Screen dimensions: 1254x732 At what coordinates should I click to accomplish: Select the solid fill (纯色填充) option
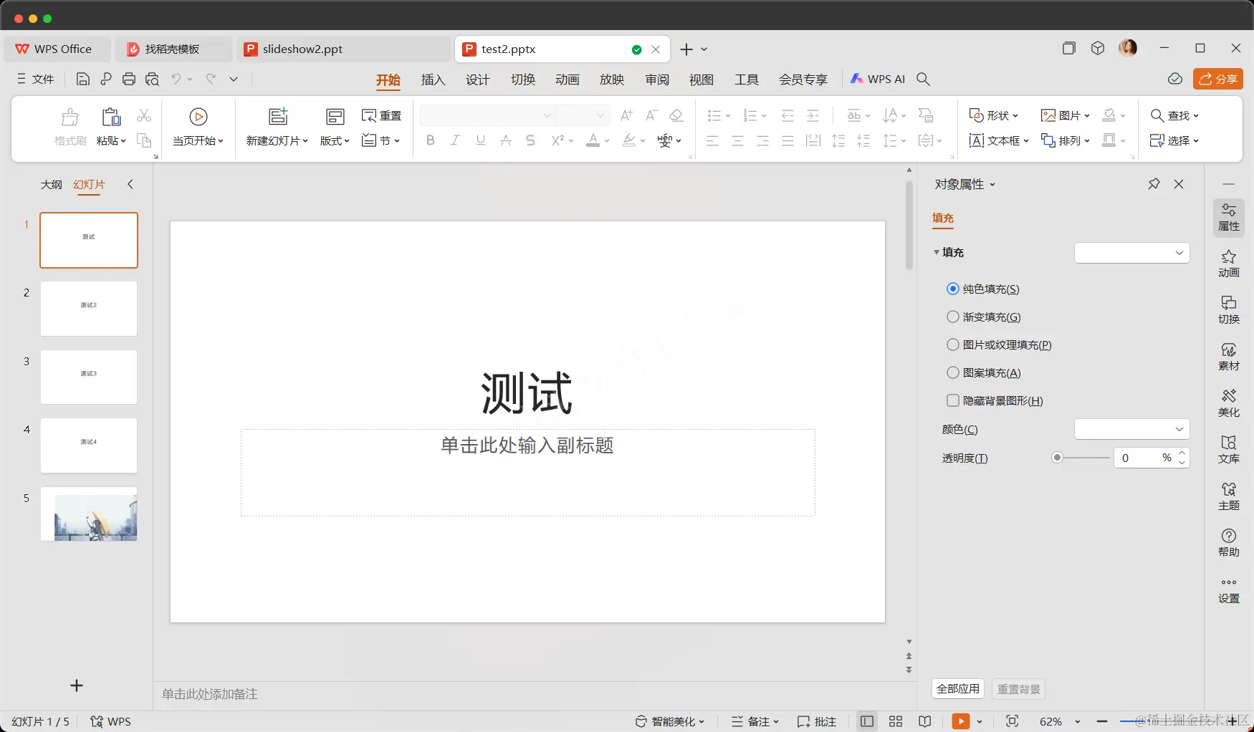tap(953, 289)
